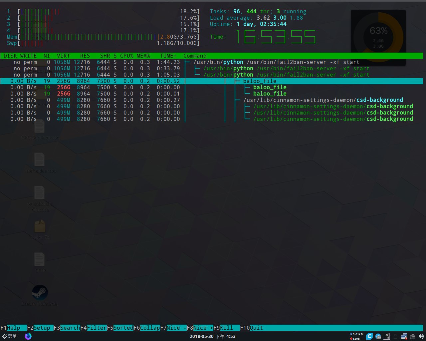Image resolution: width=426 pixels, height=341 pixels.
Task: Sort by the TIME+ column header
Action: pos(168,56)
